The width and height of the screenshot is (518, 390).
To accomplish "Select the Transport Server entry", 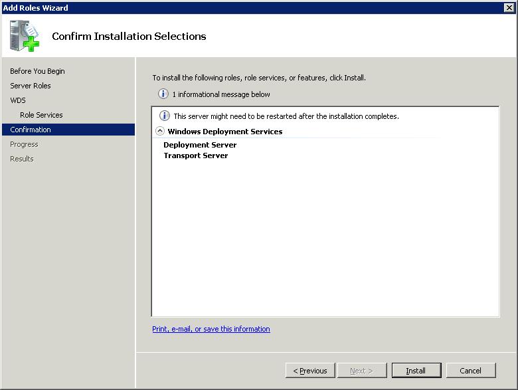I will click(x=195, y=155).
